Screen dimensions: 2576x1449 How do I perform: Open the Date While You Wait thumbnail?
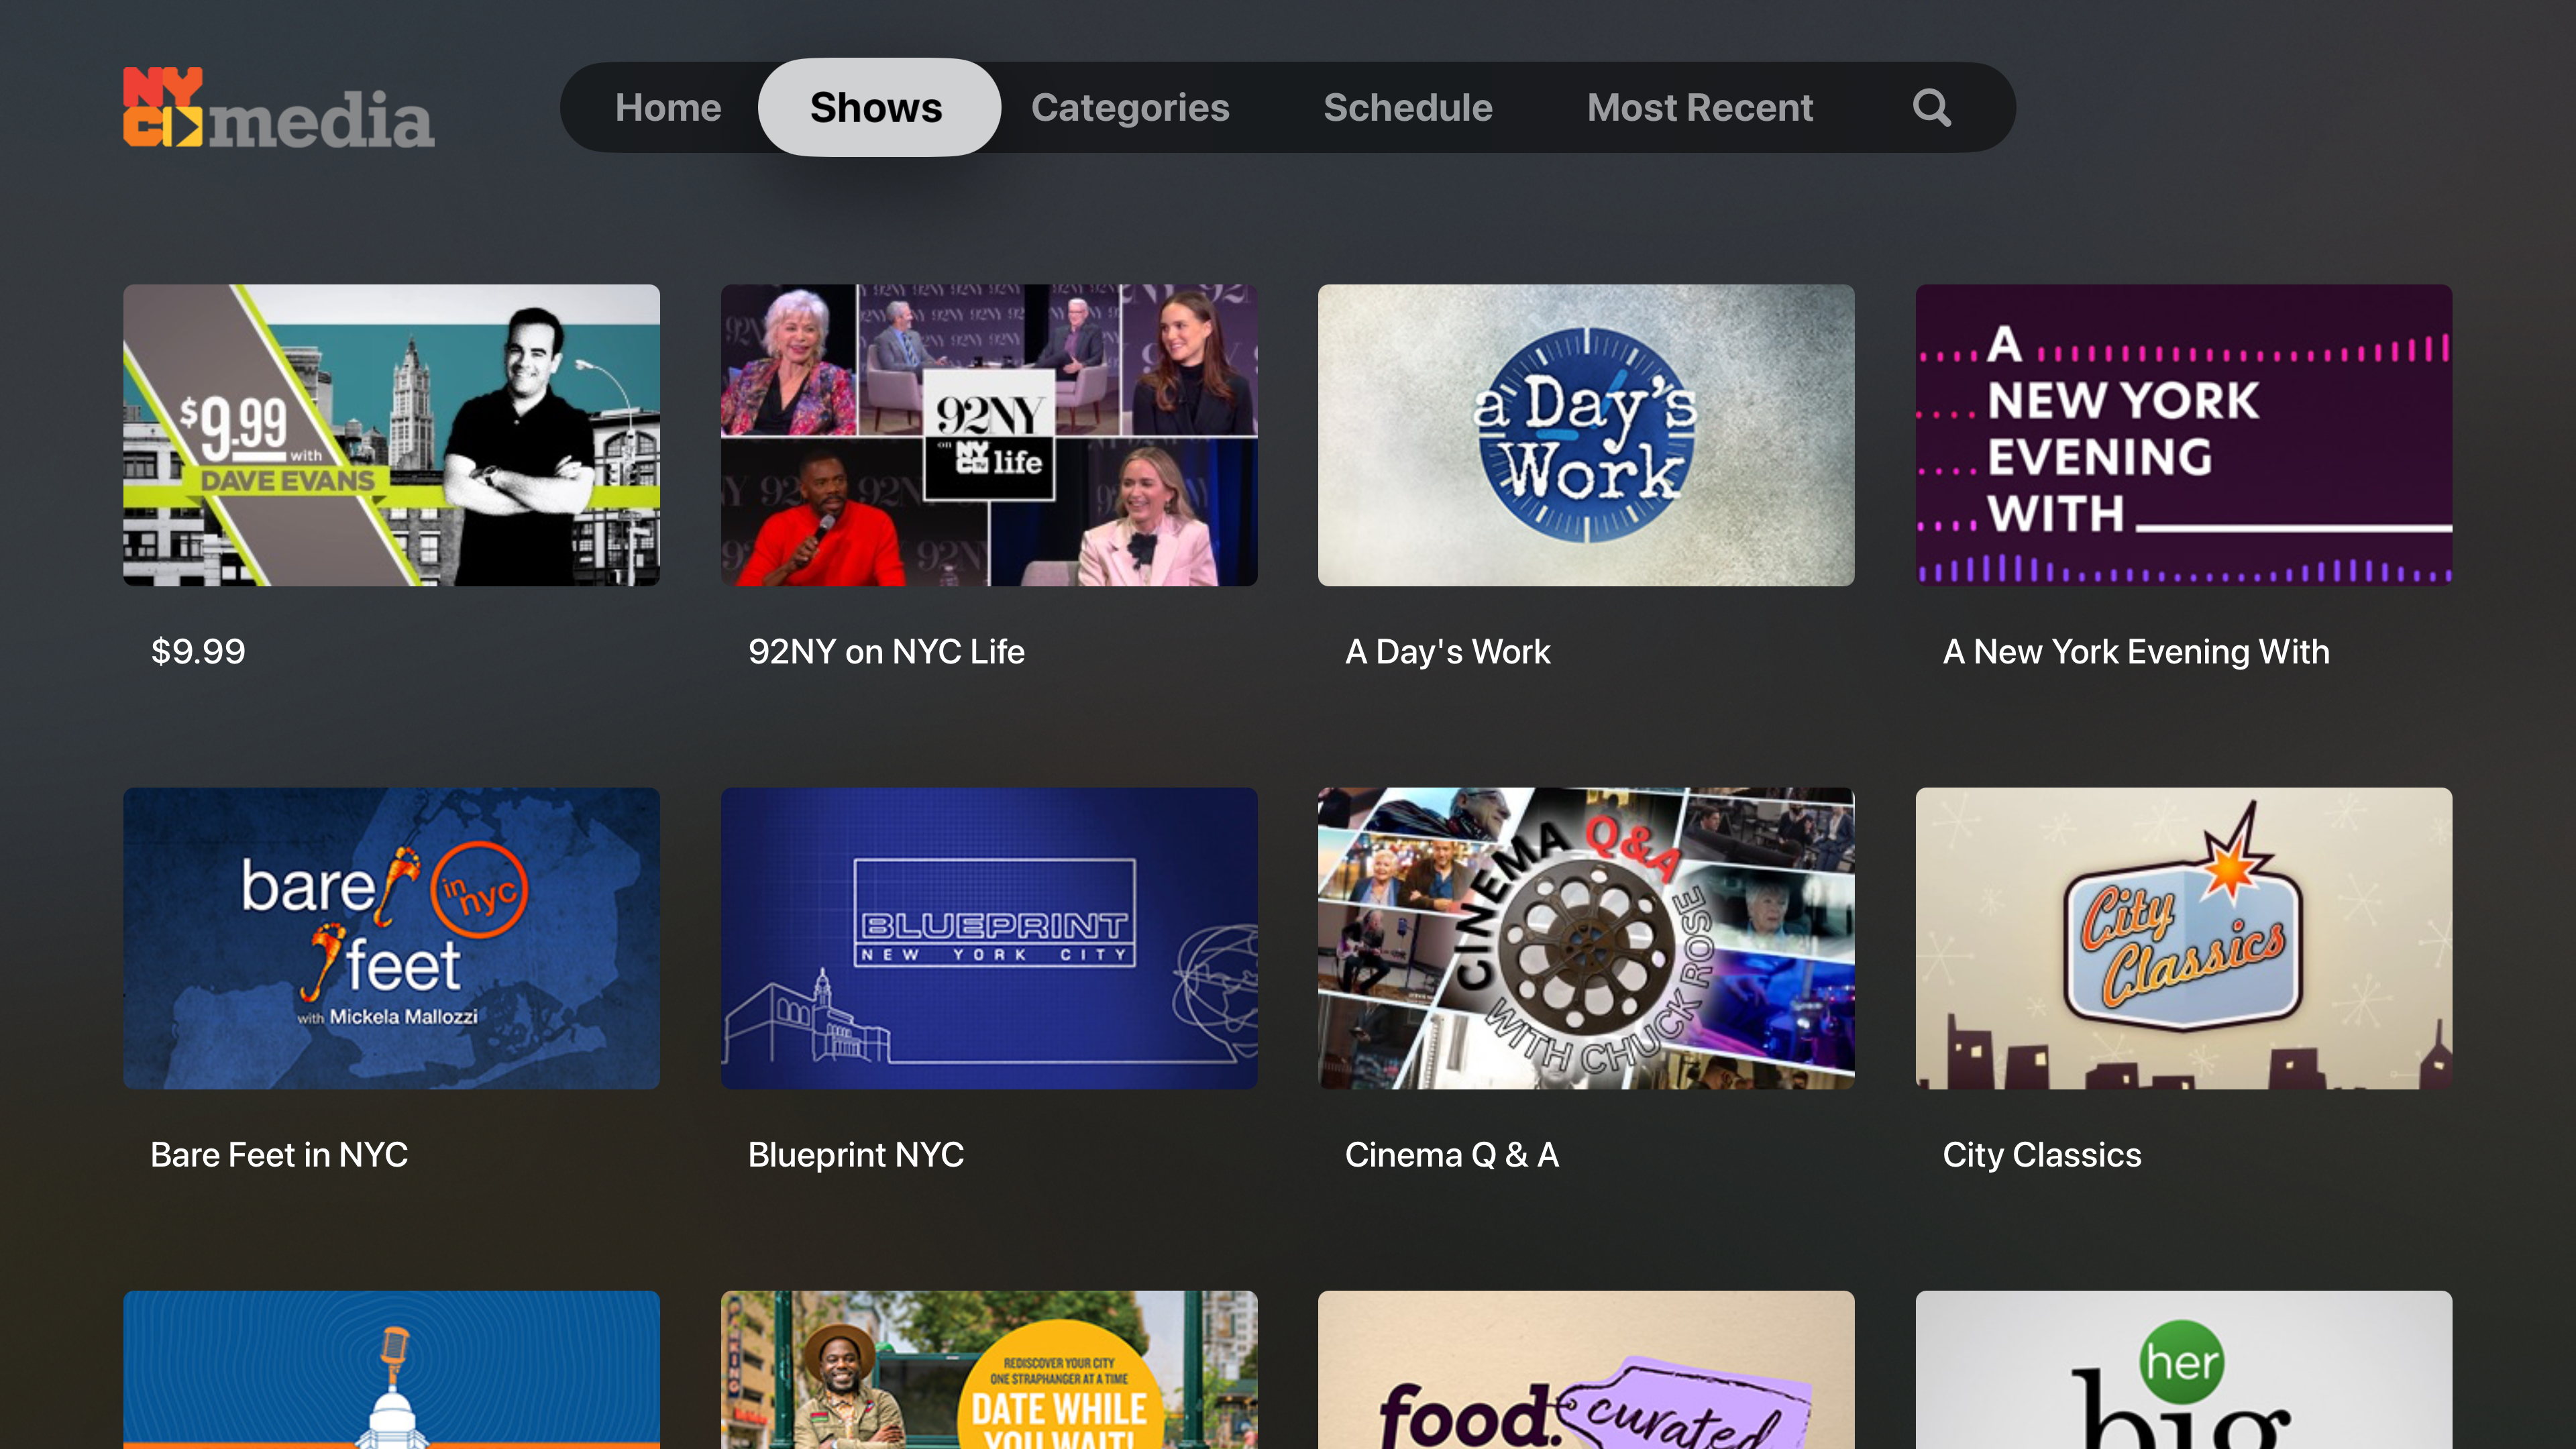989,1370
